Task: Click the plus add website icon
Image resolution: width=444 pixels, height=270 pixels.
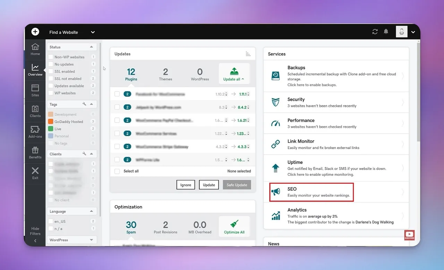Action: (x=35, y=32)
